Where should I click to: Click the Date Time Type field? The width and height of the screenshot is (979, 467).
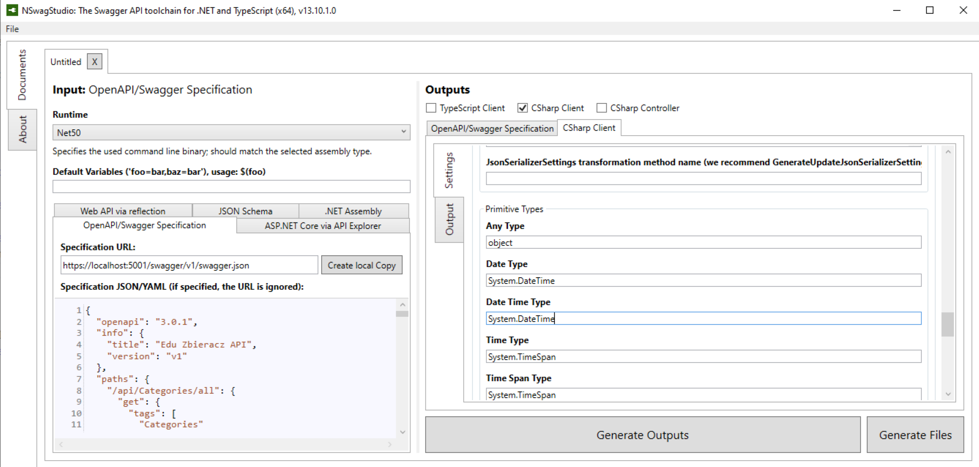(703, 319)
